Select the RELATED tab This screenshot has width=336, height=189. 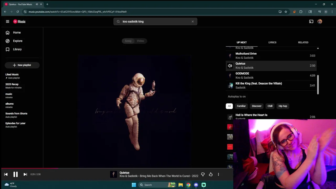click(x=303, y=42)
